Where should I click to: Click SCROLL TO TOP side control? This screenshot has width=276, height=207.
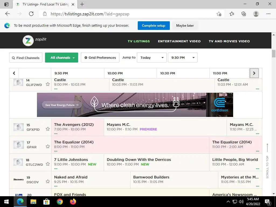click(267, 161)
